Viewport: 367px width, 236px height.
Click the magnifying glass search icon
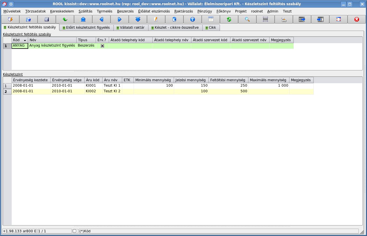[x=247, y=19]
